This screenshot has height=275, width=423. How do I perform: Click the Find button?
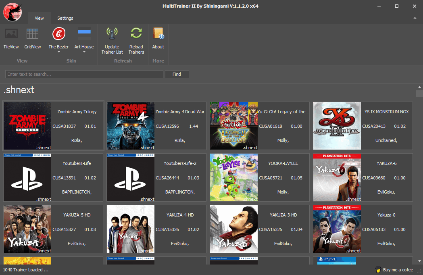tap(177, 74)
